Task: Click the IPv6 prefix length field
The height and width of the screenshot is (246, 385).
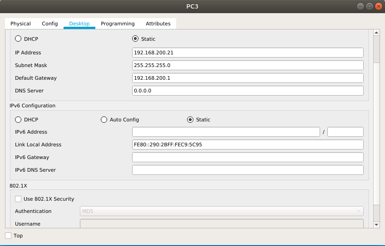Action: 346,132
